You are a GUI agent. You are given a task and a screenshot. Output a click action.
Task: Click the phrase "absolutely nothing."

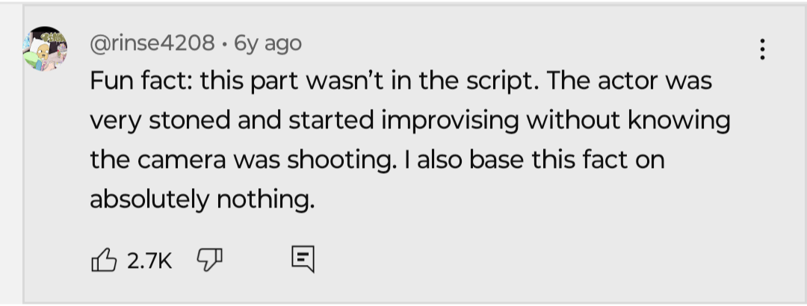pos(202,199)
